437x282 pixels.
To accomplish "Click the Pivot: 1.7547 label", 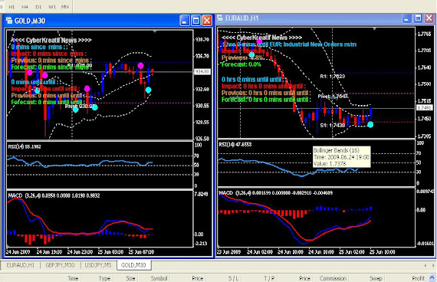I will point(333,96).
